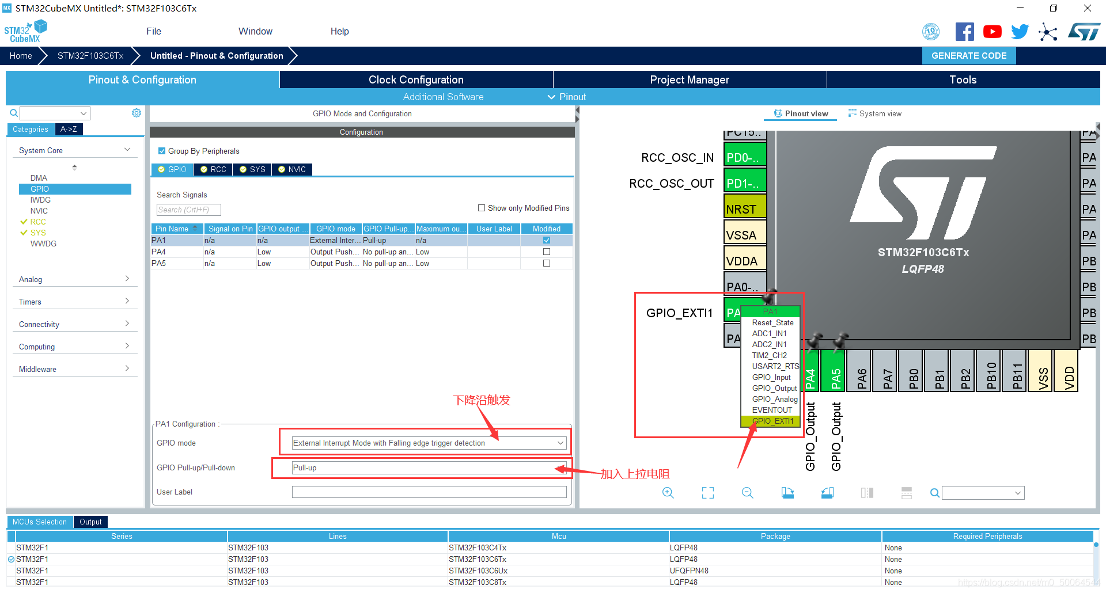Sort table by Pin Name header
1106x593 pixels.
point(177,229)
